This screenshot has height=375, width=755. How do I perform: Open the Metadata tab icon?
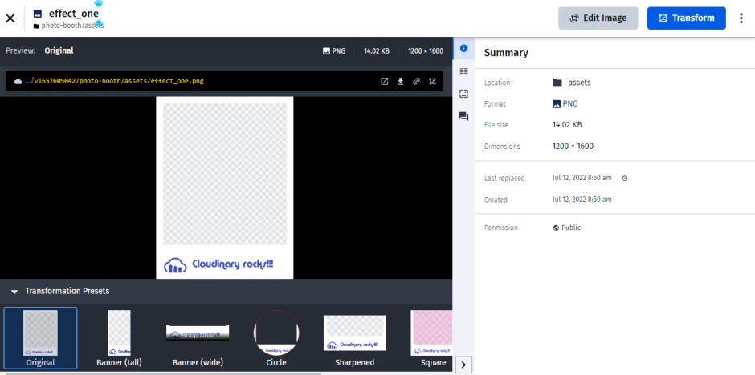click(463, 71)
